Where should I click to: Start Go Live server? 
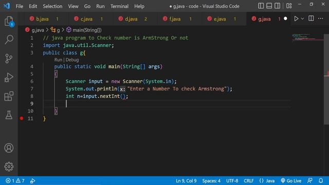click(x=291, y=180)
